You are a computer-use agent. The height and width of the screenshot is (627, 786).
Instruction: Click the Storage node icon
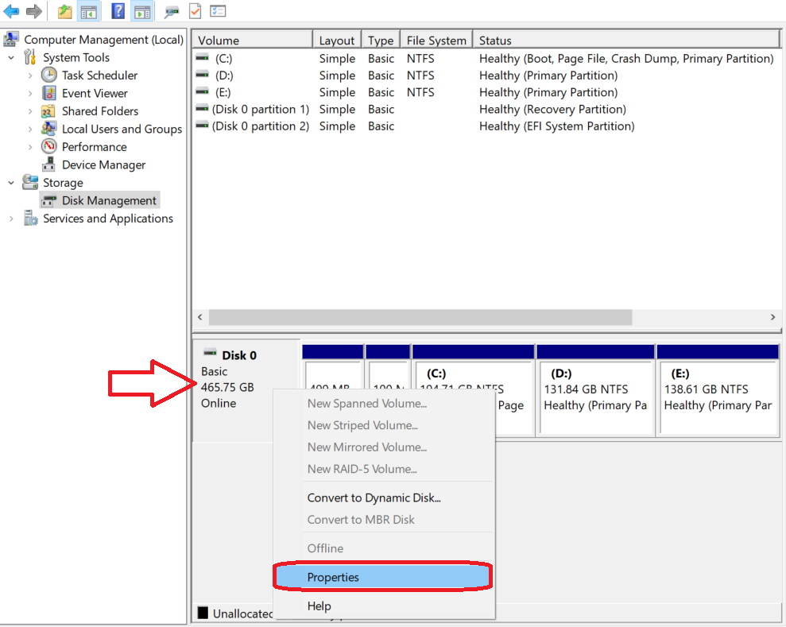(x=30, y=183)
